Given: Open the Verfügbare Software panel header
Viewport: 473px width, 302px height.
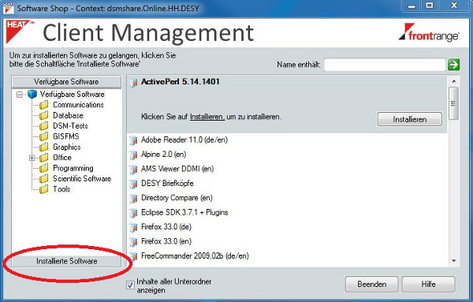Looking at the screenshot, I should tap(66, 82).
